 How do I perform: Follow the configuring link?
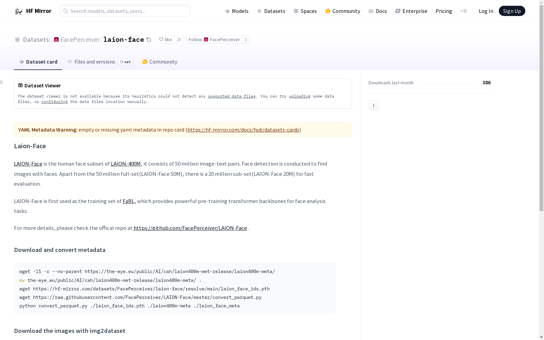(54, 102)
